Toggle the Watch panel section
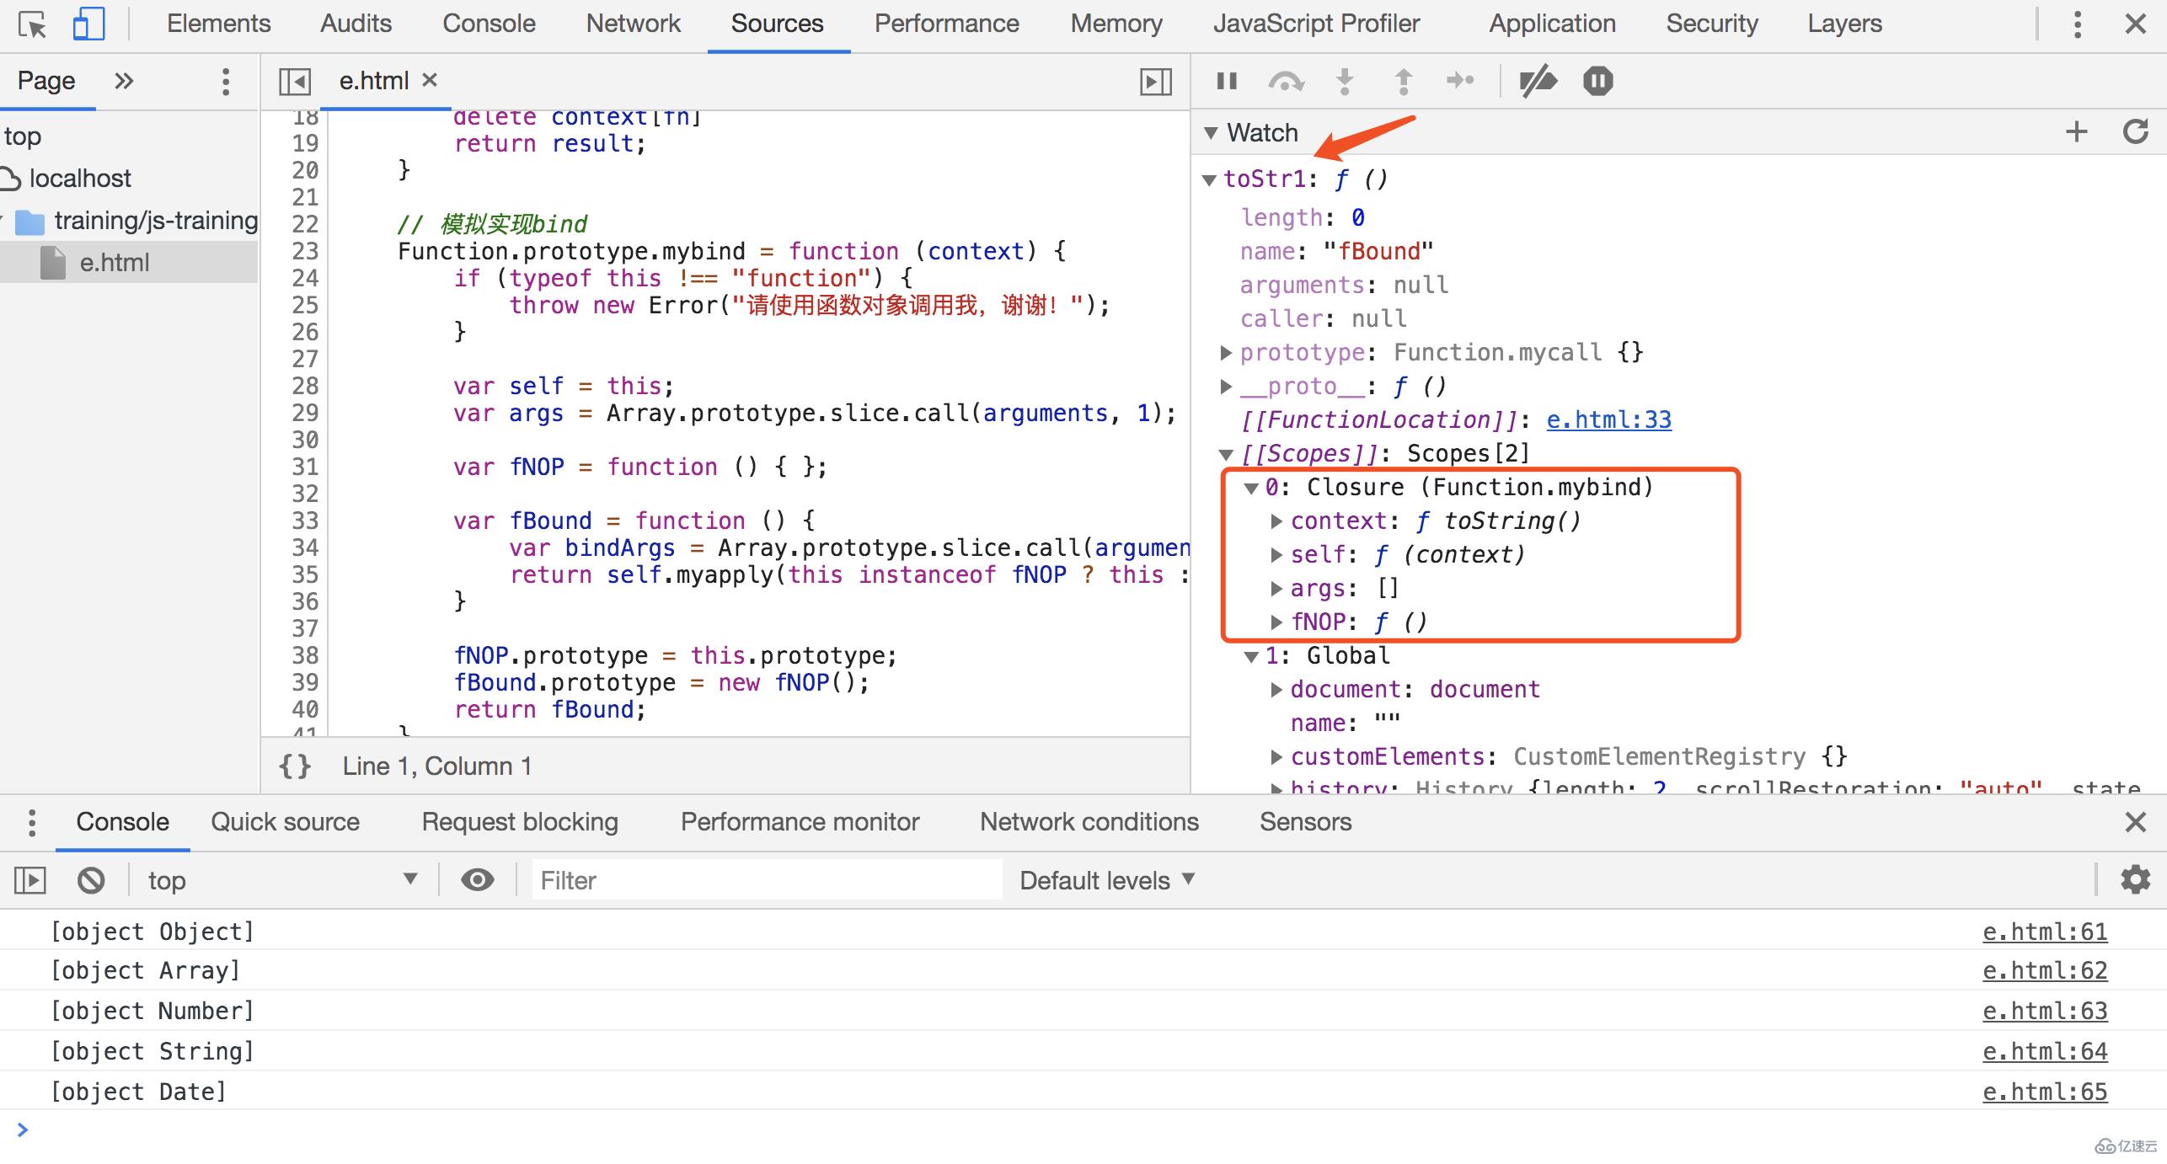The height and width of the screenshot is (1164, 2167). coord(1211,132)
